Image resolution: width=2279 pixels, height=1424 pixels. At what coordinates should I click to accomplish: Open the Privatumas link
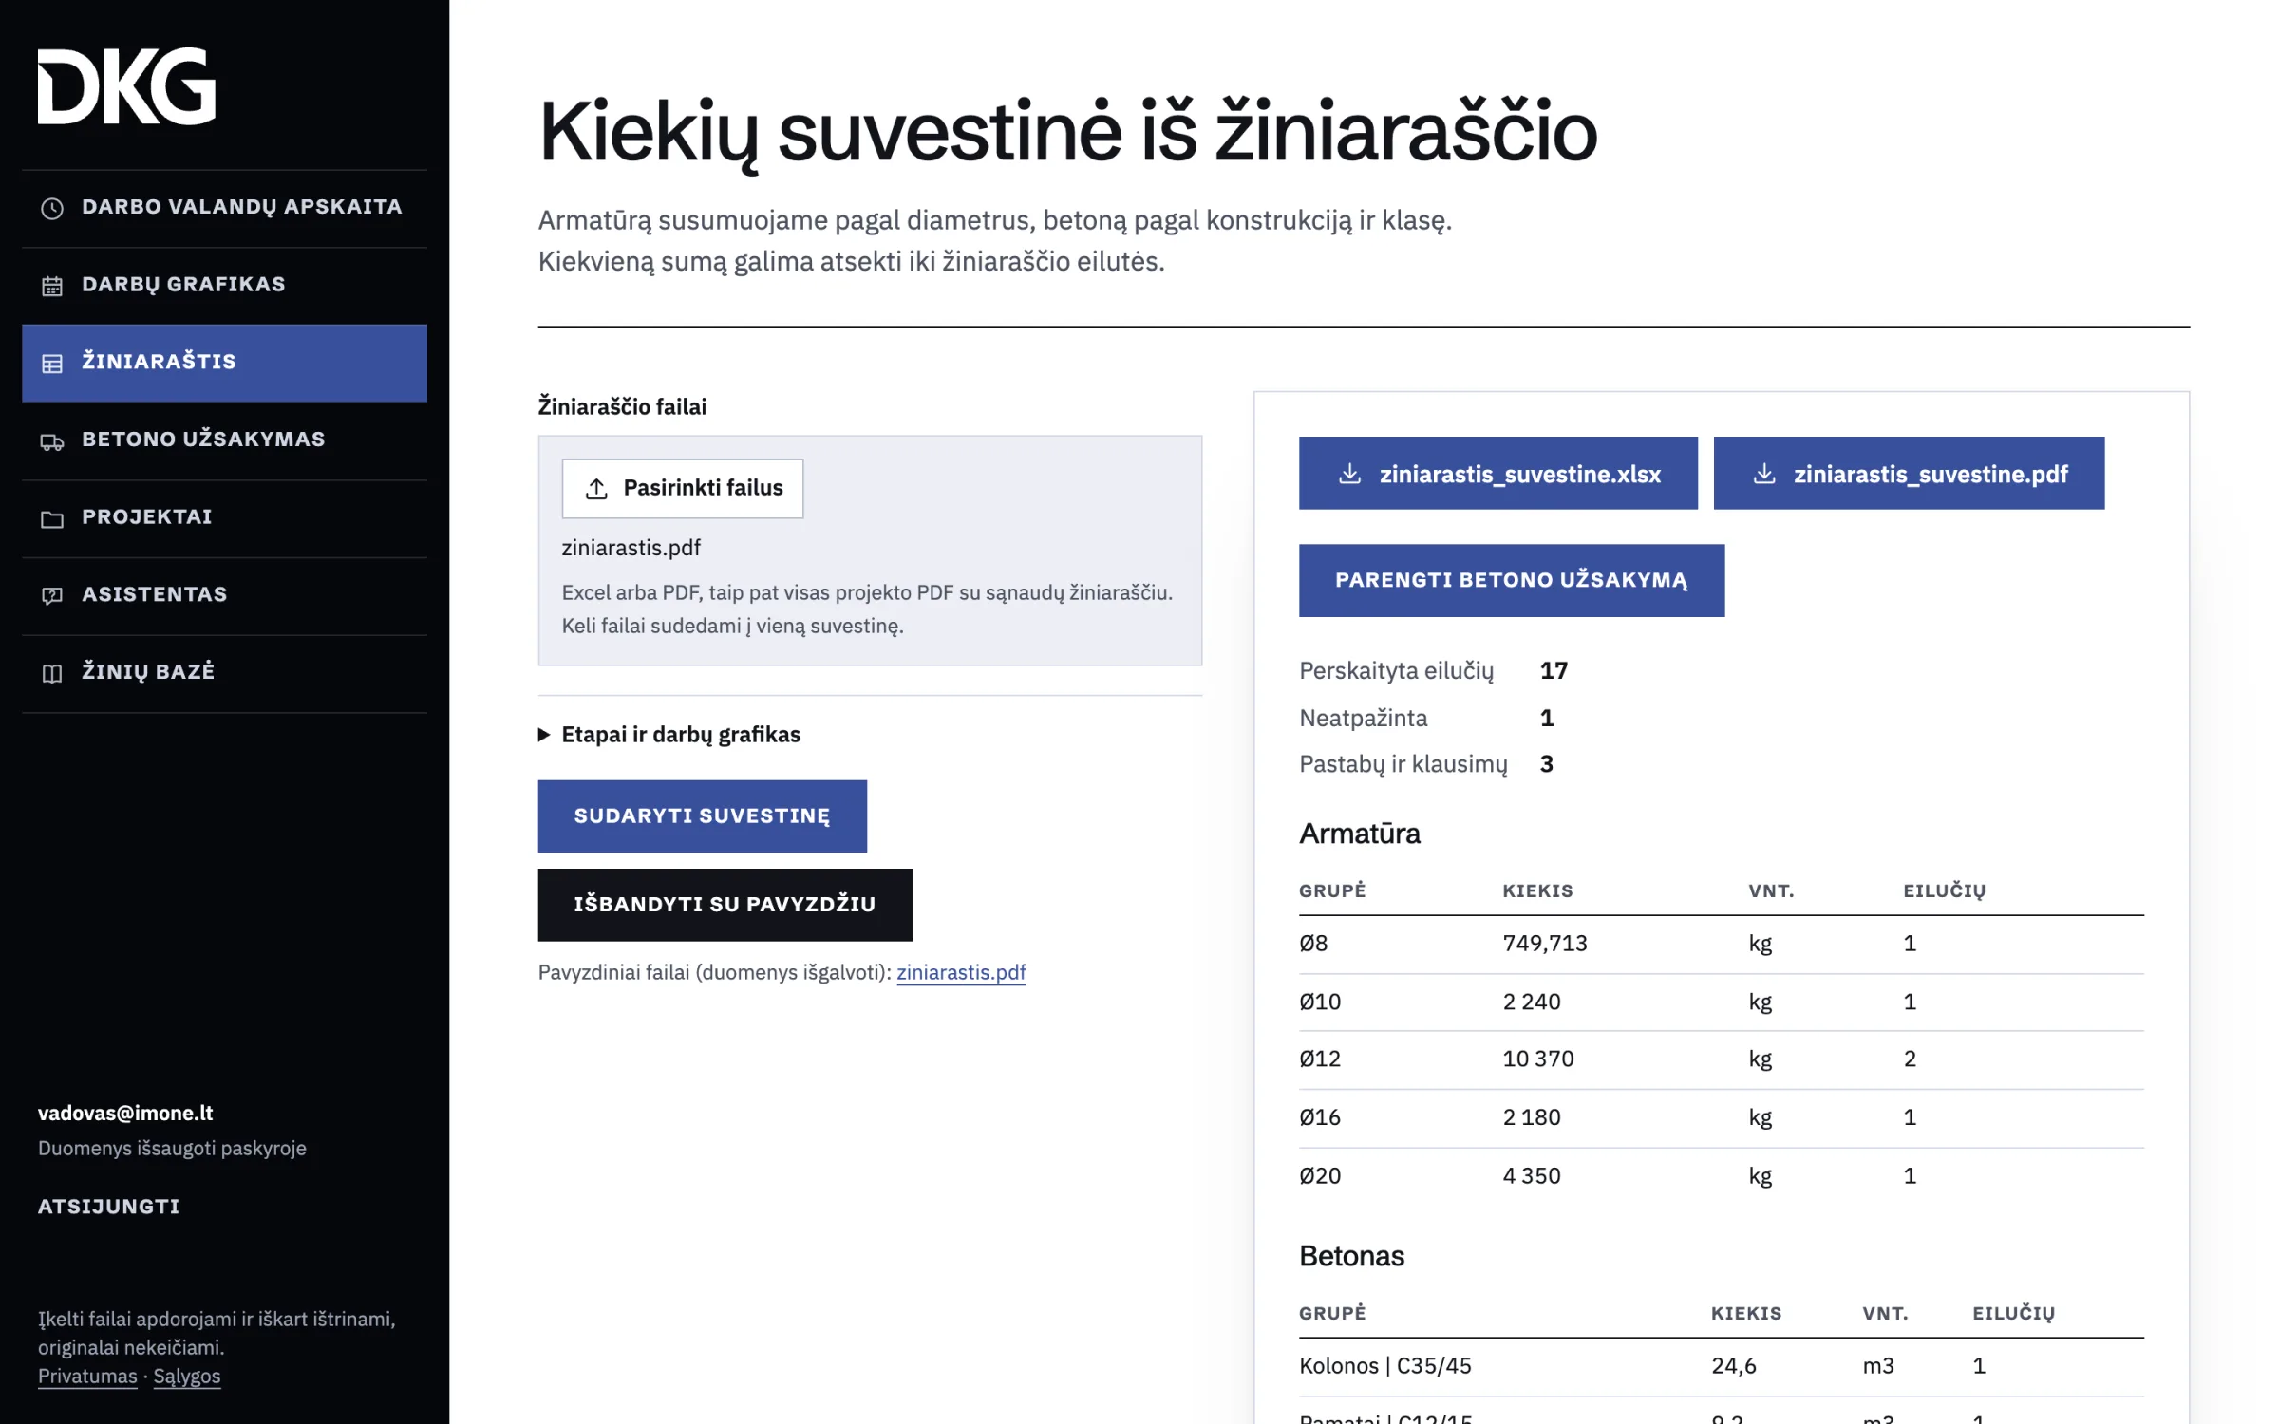pyautogui.click(x=87, y=1376)
